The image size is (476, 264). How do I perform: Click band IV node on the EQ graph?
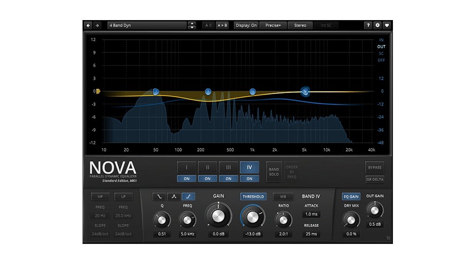tap(305, 91)
